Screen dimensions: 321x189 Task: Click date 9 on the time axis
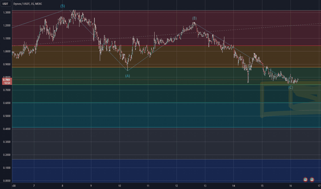[91, 186]
